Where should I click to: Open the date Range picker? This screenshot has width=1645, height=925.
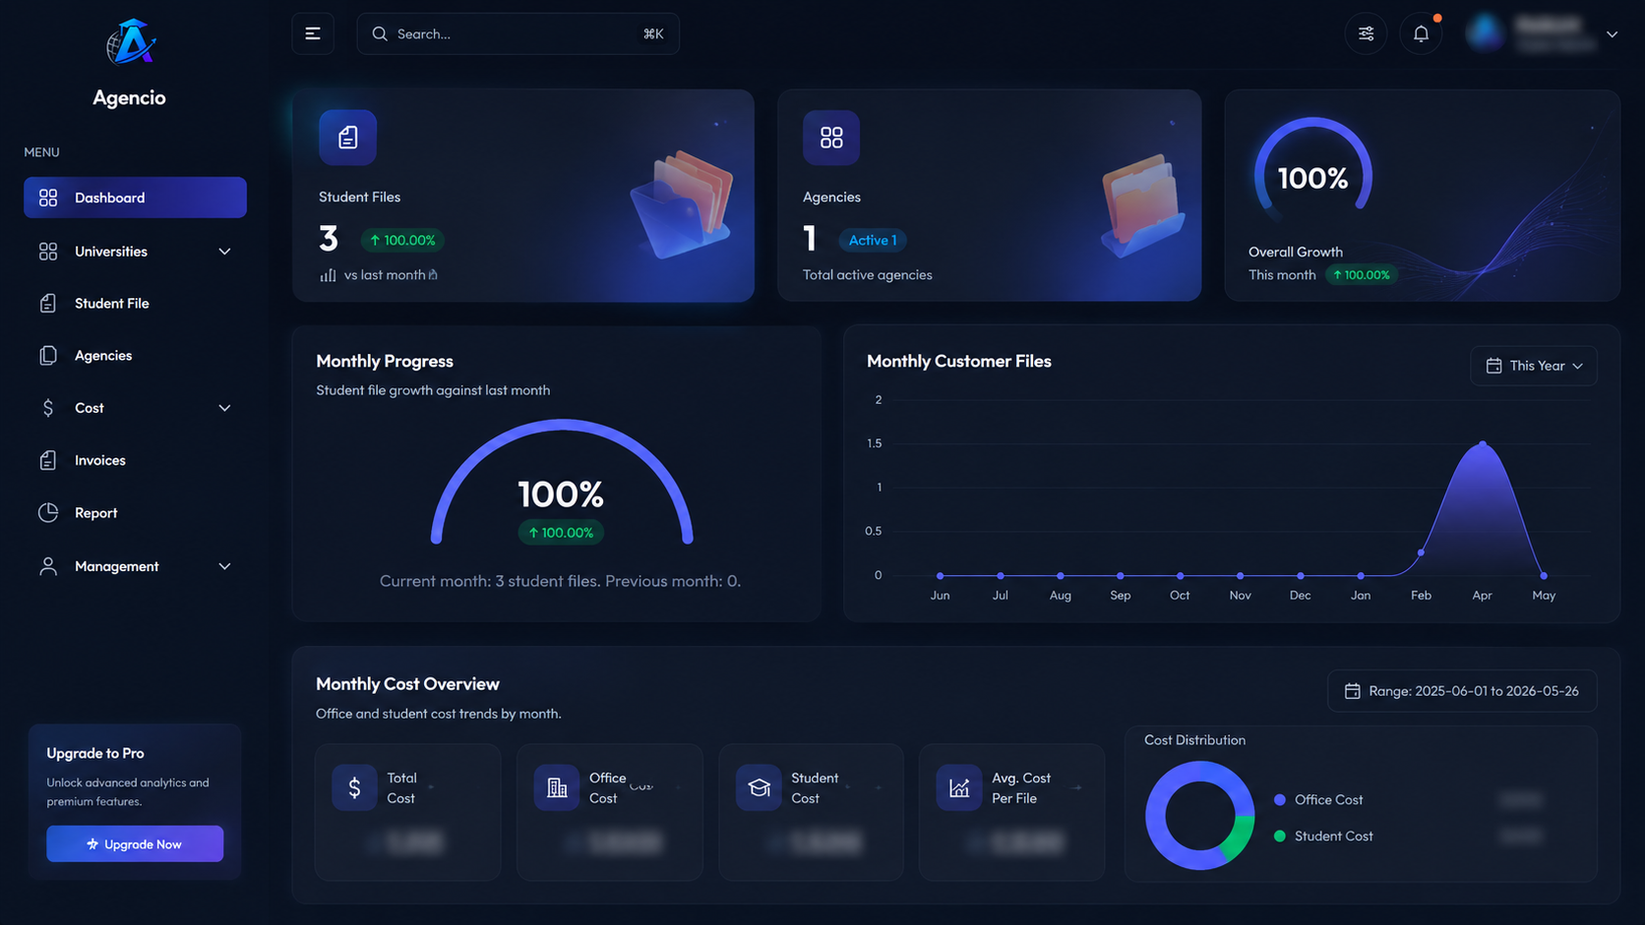pyautogui.click(x=1462, y=691)
